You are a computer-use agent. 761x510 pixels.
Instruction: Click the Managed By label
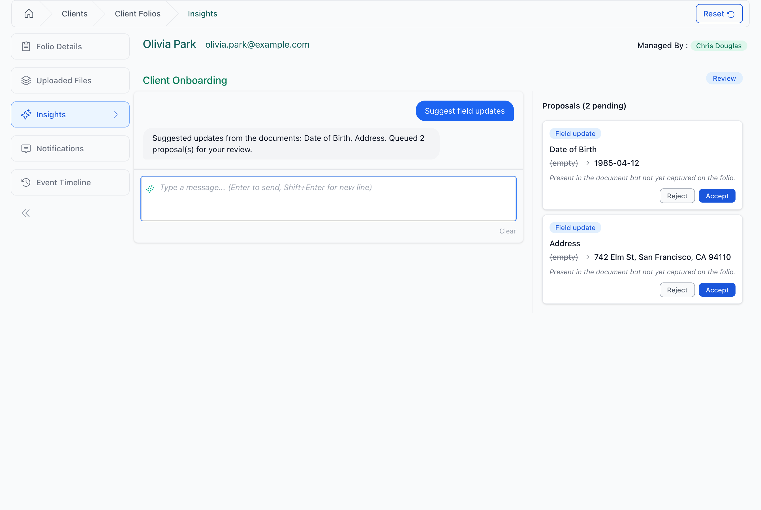click(x=662, y=46)
